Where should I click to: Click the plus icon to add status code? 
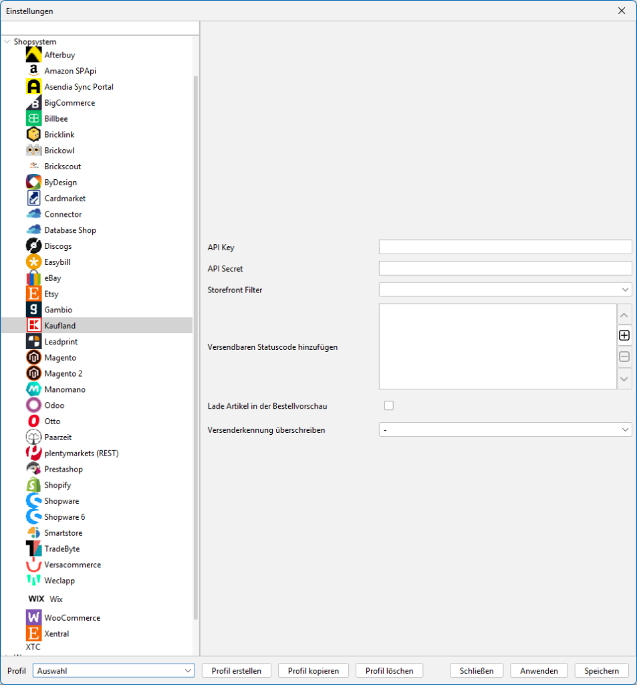[624, 336]
